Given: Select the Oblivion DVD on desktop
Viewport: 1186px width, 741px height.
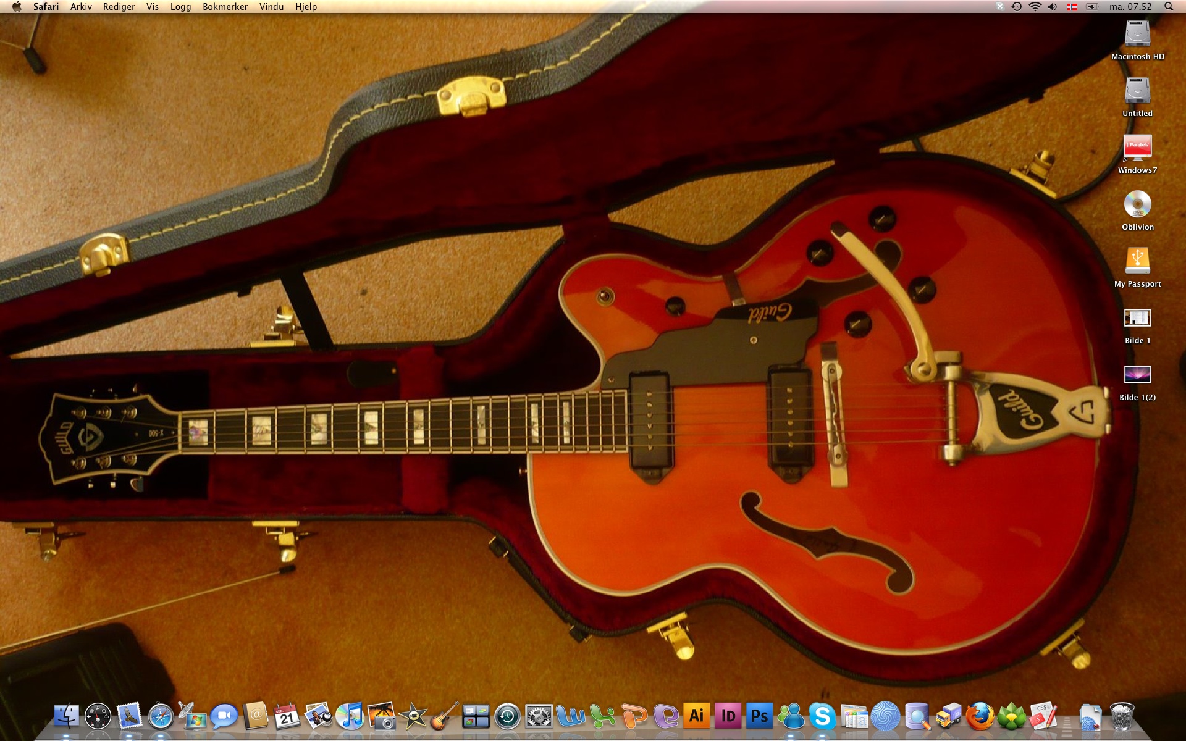Looking at the screenshot, I should [x=1137, y=211].
